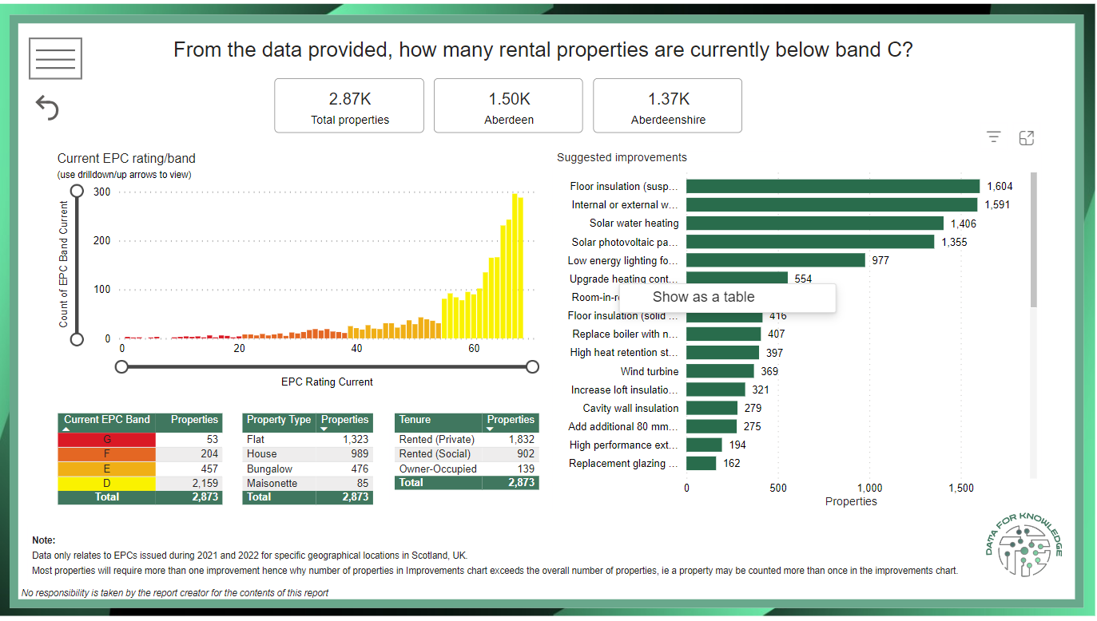Click the right handle of EPC Rating slider
The height and width of the screenshot is (621, 1097).
[532, 366]
